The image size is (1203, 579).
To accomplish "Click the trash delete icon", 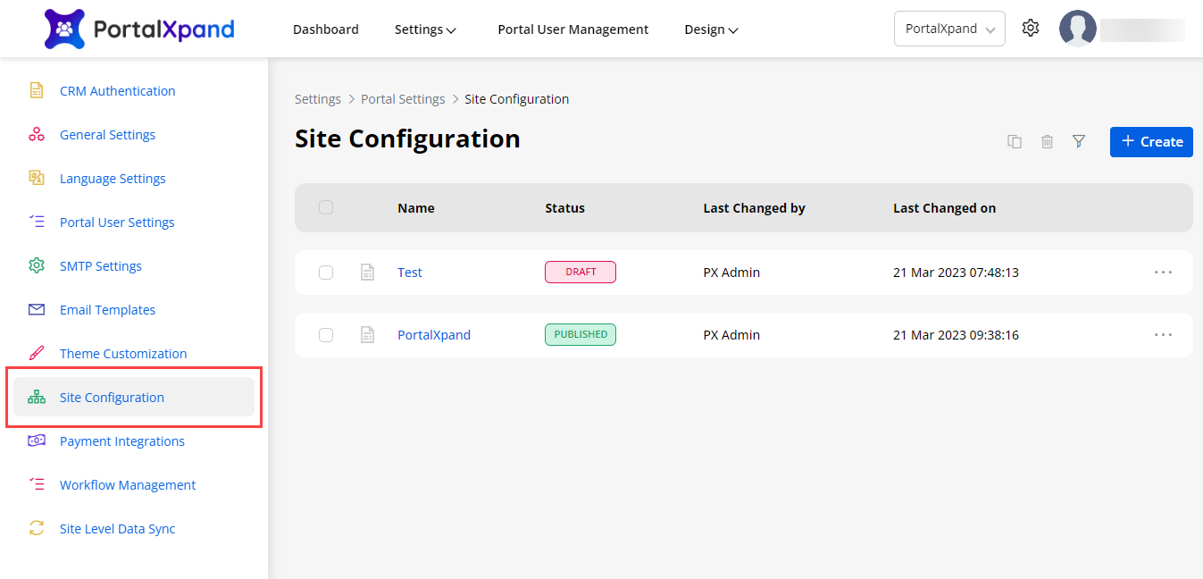I will 1047,142.
